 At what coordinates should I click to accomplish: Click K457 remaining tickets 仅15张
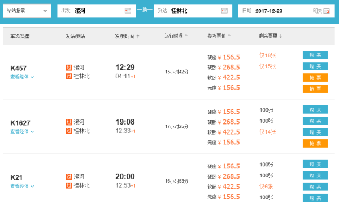267,66
